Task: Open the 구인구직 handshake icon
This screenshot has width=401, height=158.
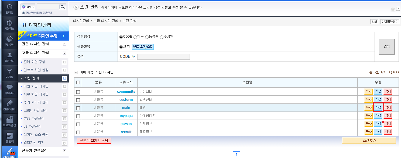Action: tap(9, 41)
